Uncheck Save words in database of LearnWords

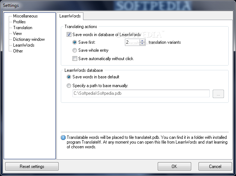point(69,35)
